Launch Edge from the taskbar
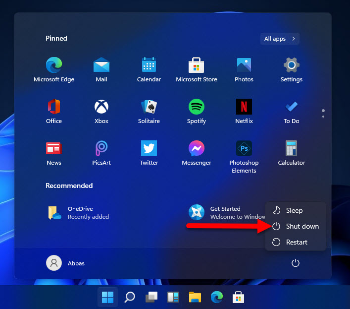 point(216,297)
